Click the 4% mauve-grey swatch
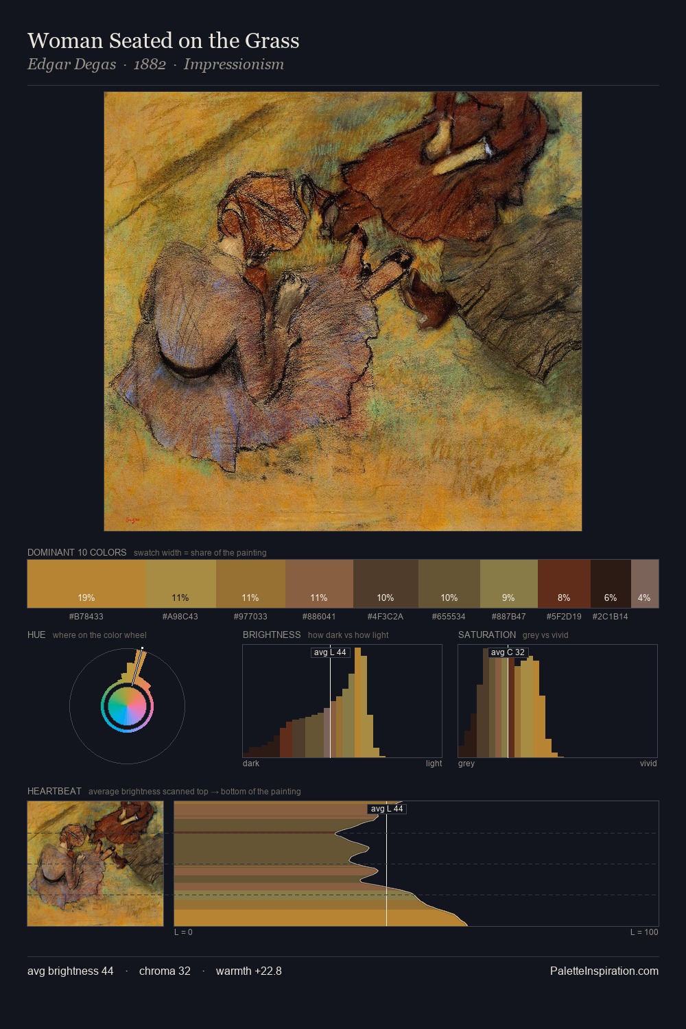Viewport: 686px width, 1029px height. 645,584
